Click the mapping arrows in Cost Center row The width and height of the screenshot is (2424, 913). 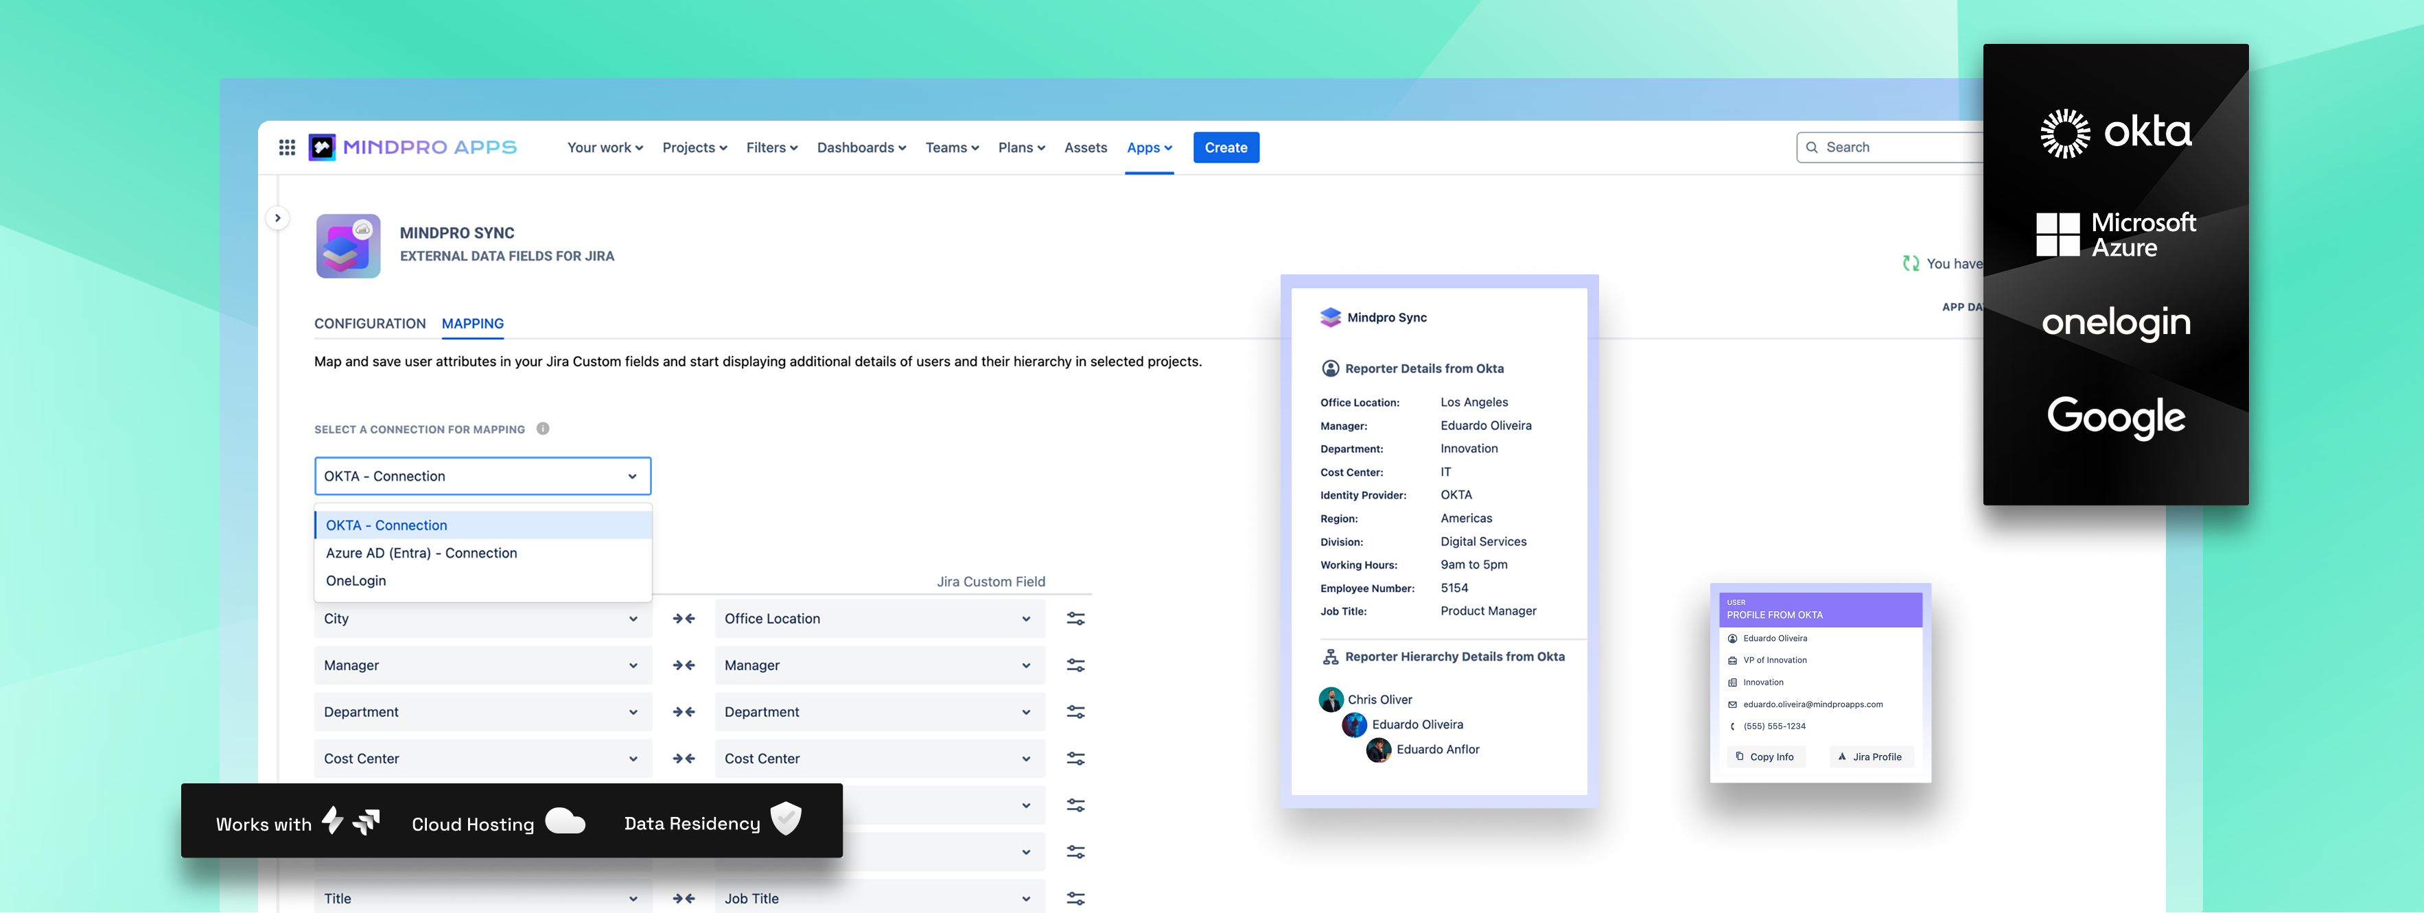(684, 759)
